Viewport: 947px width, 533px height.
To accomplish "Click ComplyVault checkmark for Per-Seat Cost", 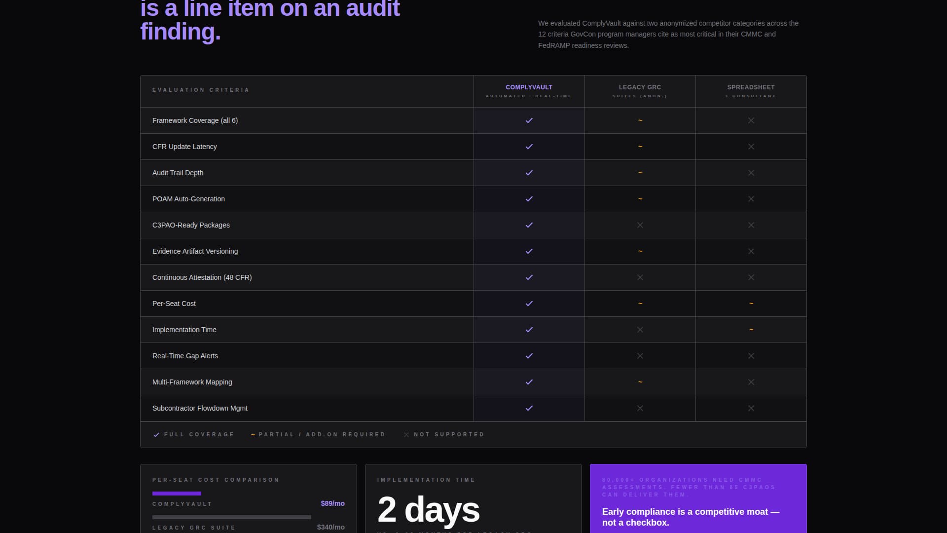I will point(529,304).
